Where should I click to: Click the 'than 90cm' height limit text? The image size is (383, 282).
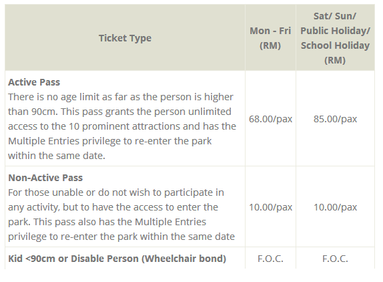click(x=33, y=112)
